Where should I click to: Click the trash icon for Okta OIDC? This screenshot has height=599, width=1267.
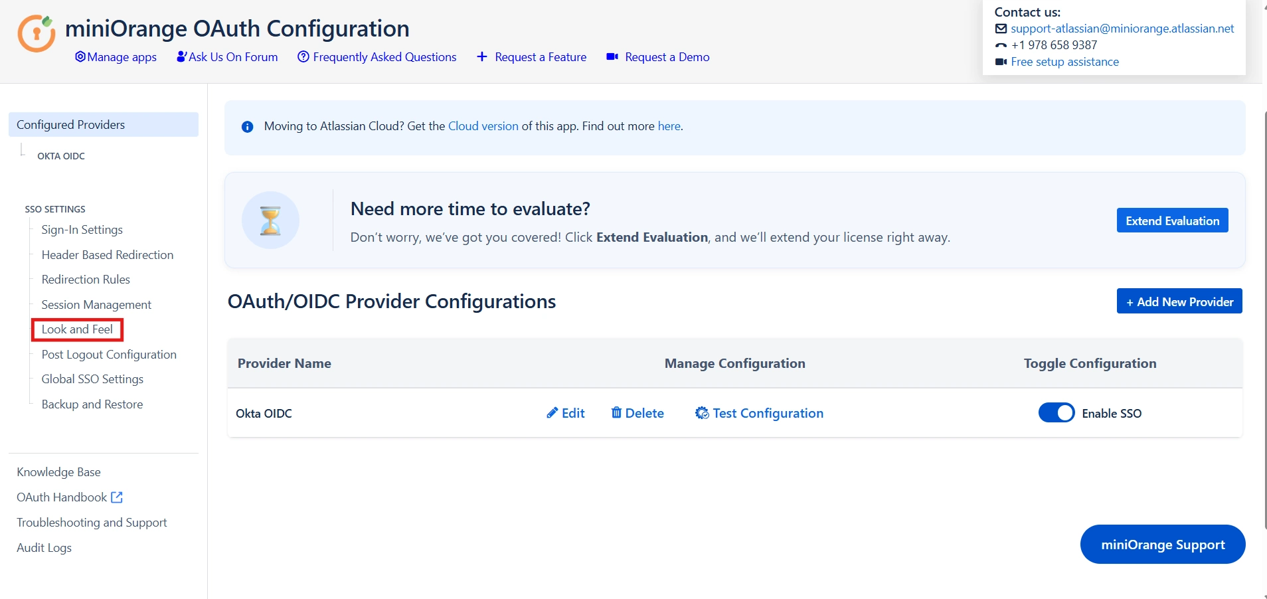point(616,412)
